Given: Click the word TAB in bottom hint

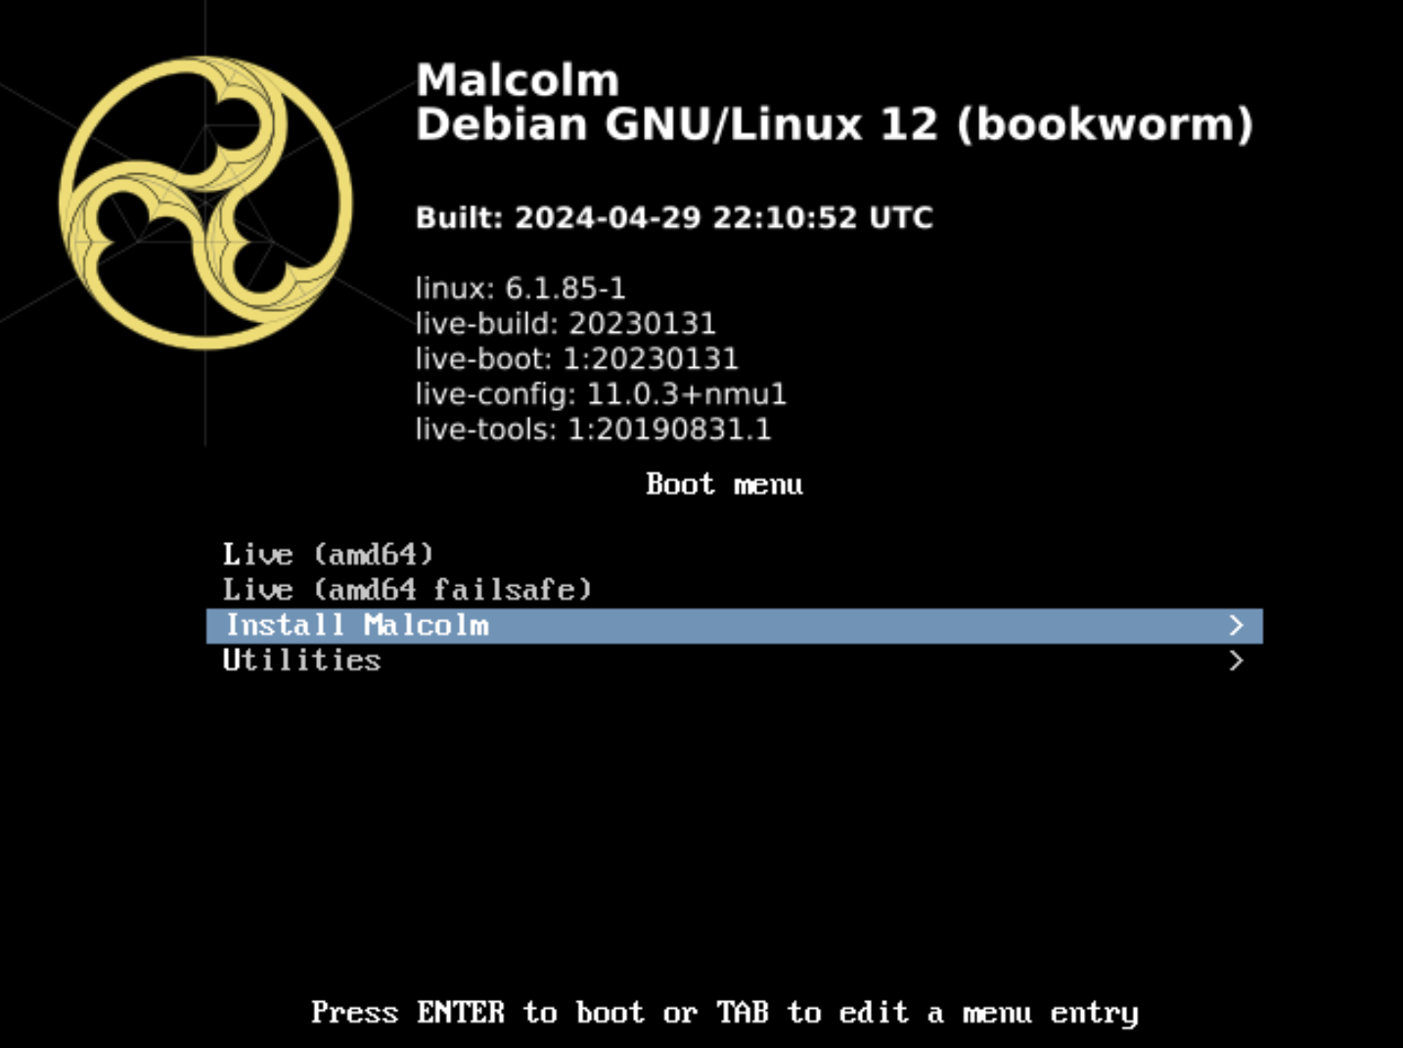Looking at the screenshot, I should pos(743,1012).
